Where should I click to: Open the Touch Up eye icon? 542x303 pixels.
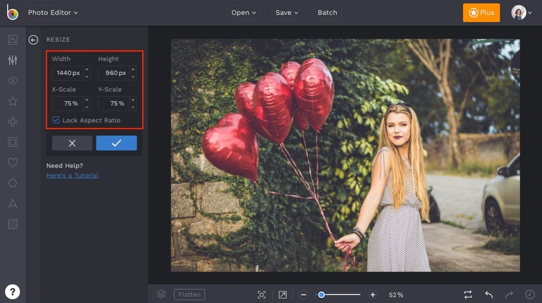pyautogui.click(x=12, y=81)
